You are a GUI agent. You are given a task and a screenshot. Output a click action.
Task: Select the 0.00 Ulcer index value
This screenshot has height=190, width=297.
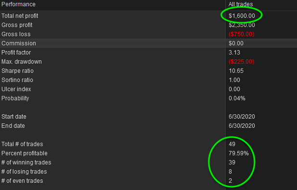tap(234, 89)
